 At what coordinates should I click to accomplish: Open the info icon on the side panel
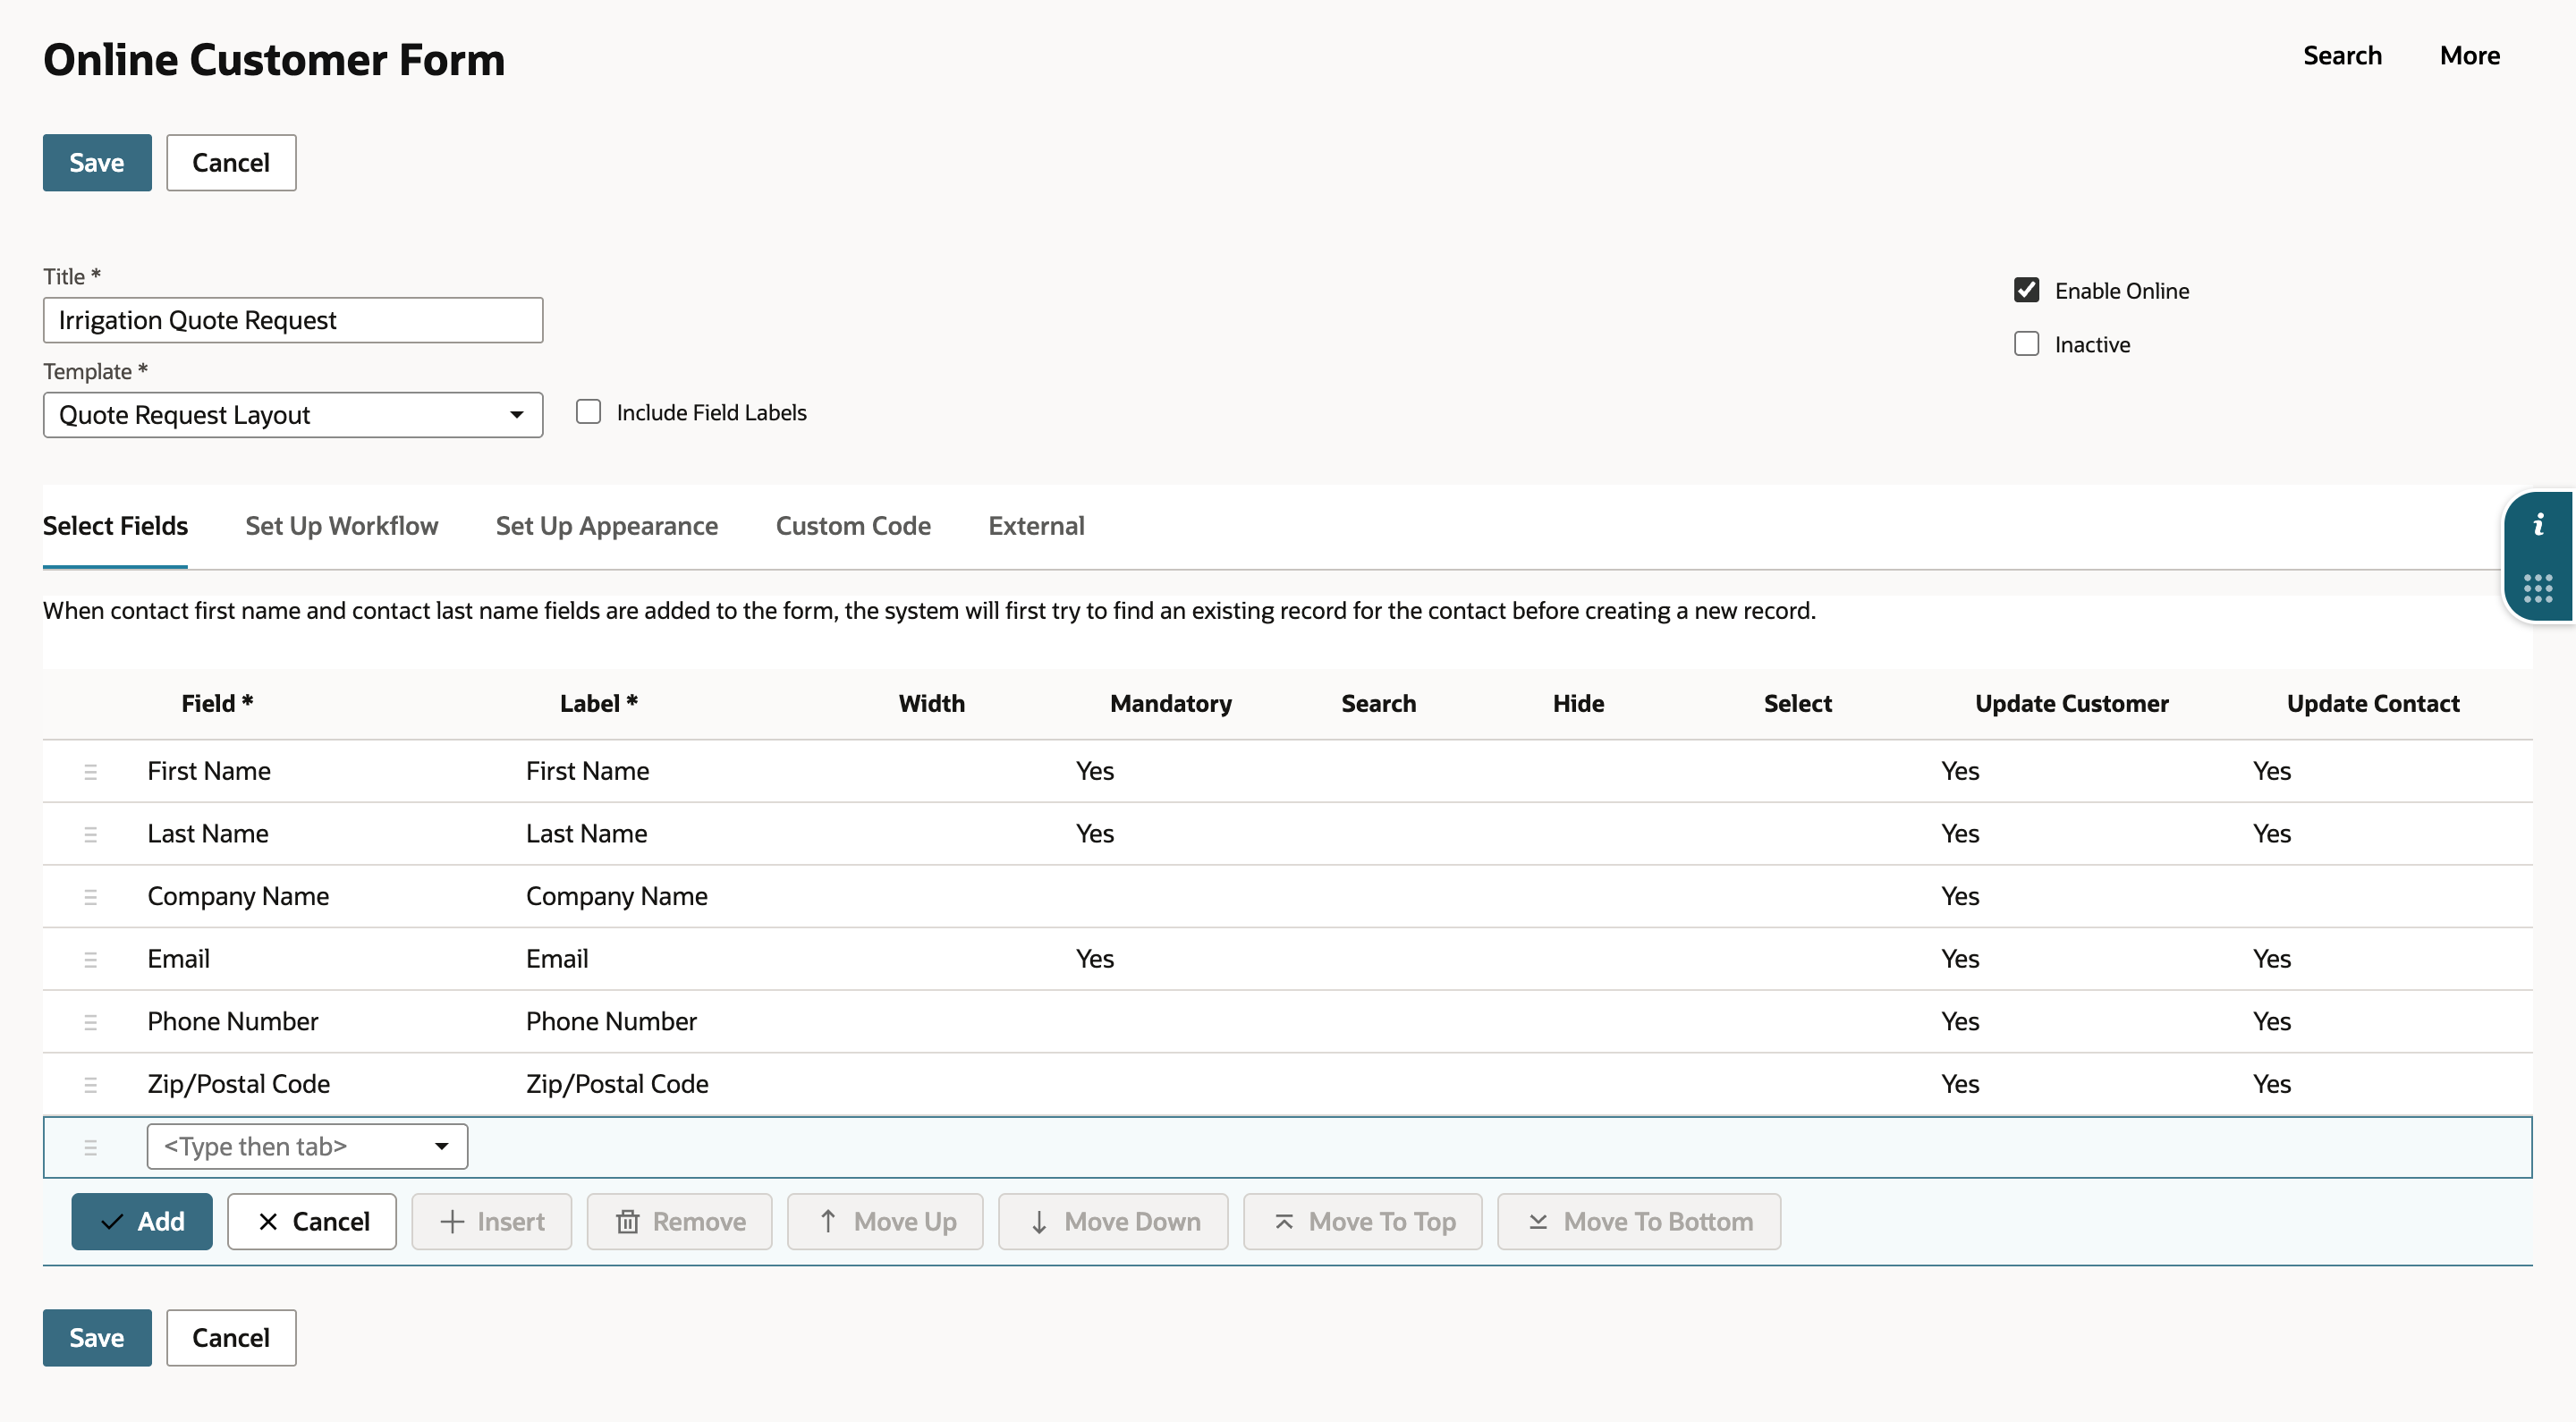(x=2538, y=524)
